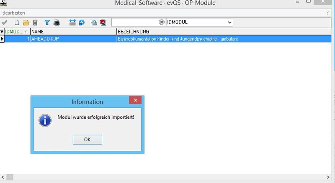Confirm the Information dialog with OK
The image size is (335, 183).
point(88,140)
